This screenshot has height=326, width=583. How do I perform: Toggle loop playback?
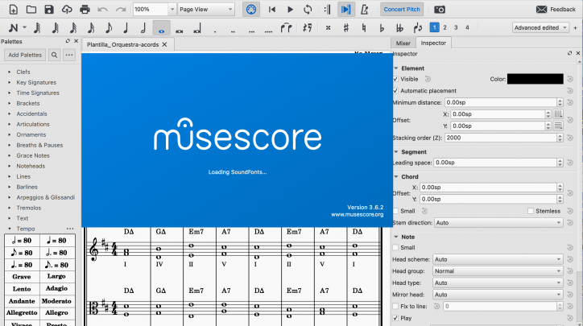click(x=308, y=10)
